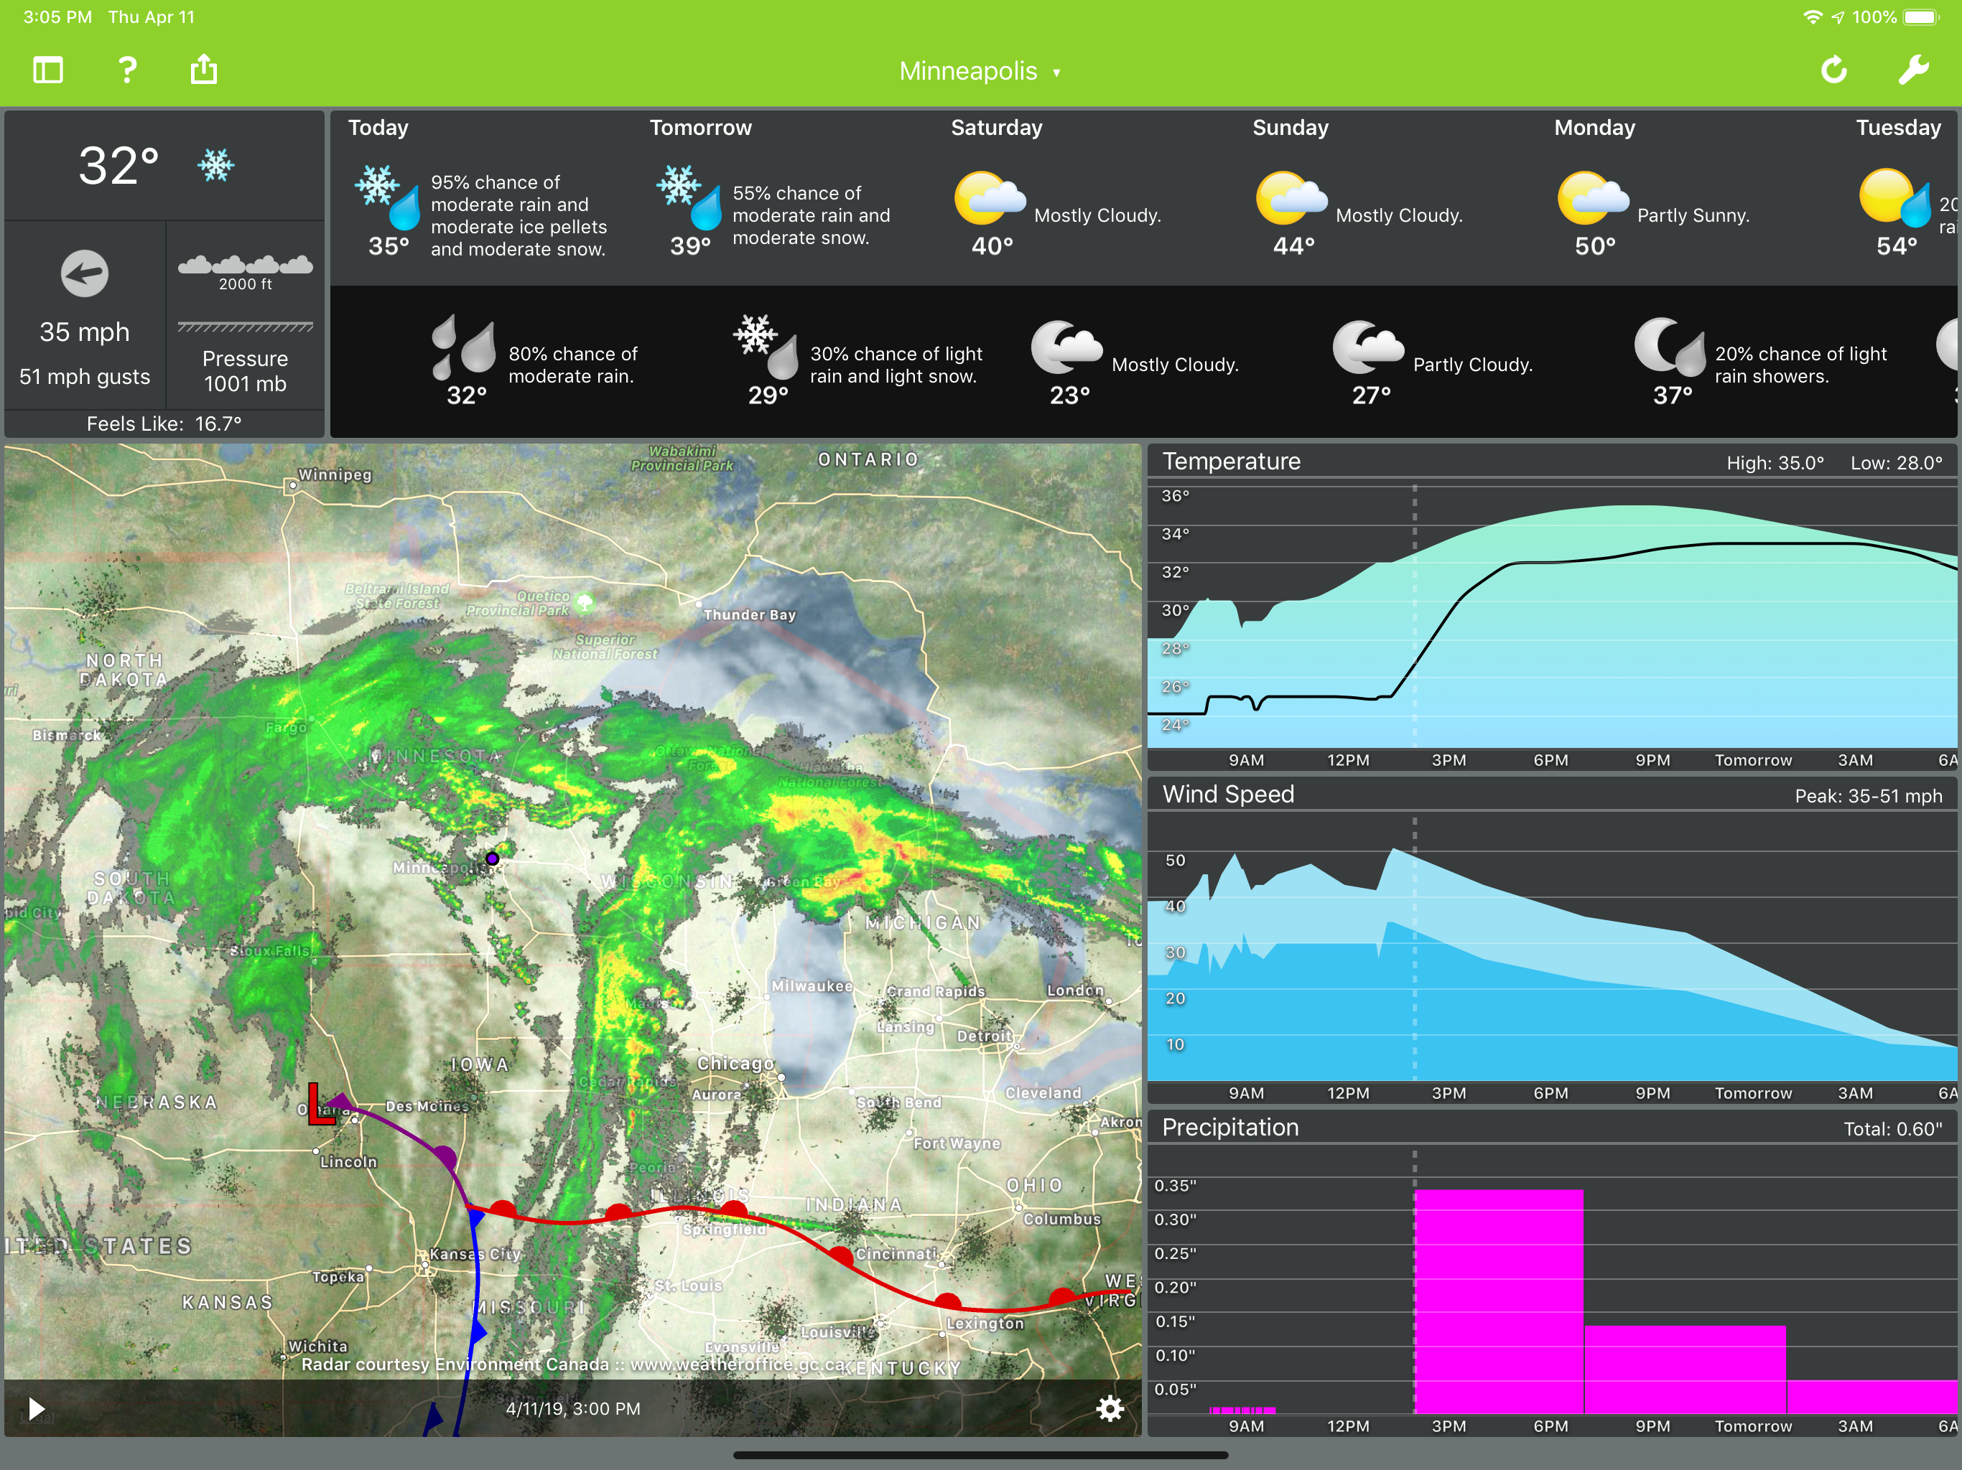The width and height of the screenshot is (1962, 1470).
Task: Open the help question mark icon
Action: point(127,70)
